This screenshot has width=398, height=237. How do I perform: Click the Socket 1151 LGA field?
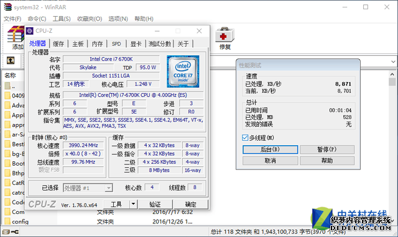111,76
